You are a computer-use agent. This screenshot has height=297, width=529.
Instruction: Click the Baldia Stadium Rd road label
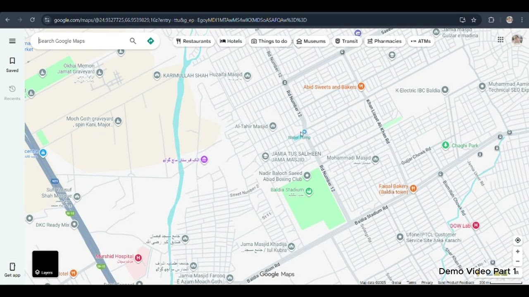(371, 215)
